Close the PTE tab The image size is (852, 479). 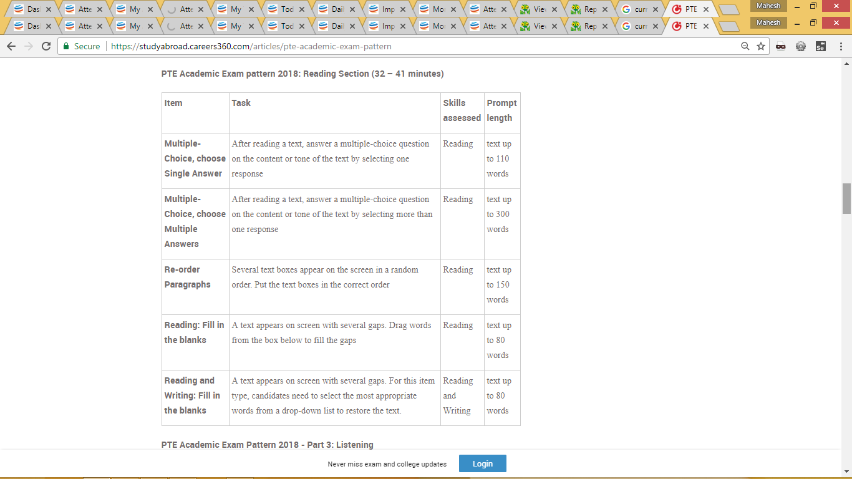pos(706,26)
